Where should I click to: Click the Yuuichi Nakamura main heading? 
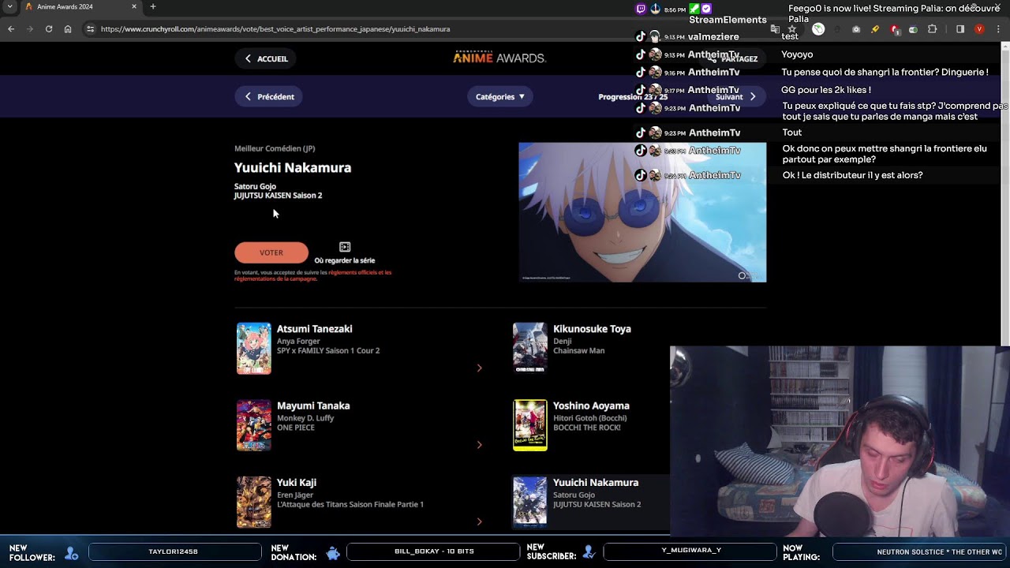pos(293,167)
